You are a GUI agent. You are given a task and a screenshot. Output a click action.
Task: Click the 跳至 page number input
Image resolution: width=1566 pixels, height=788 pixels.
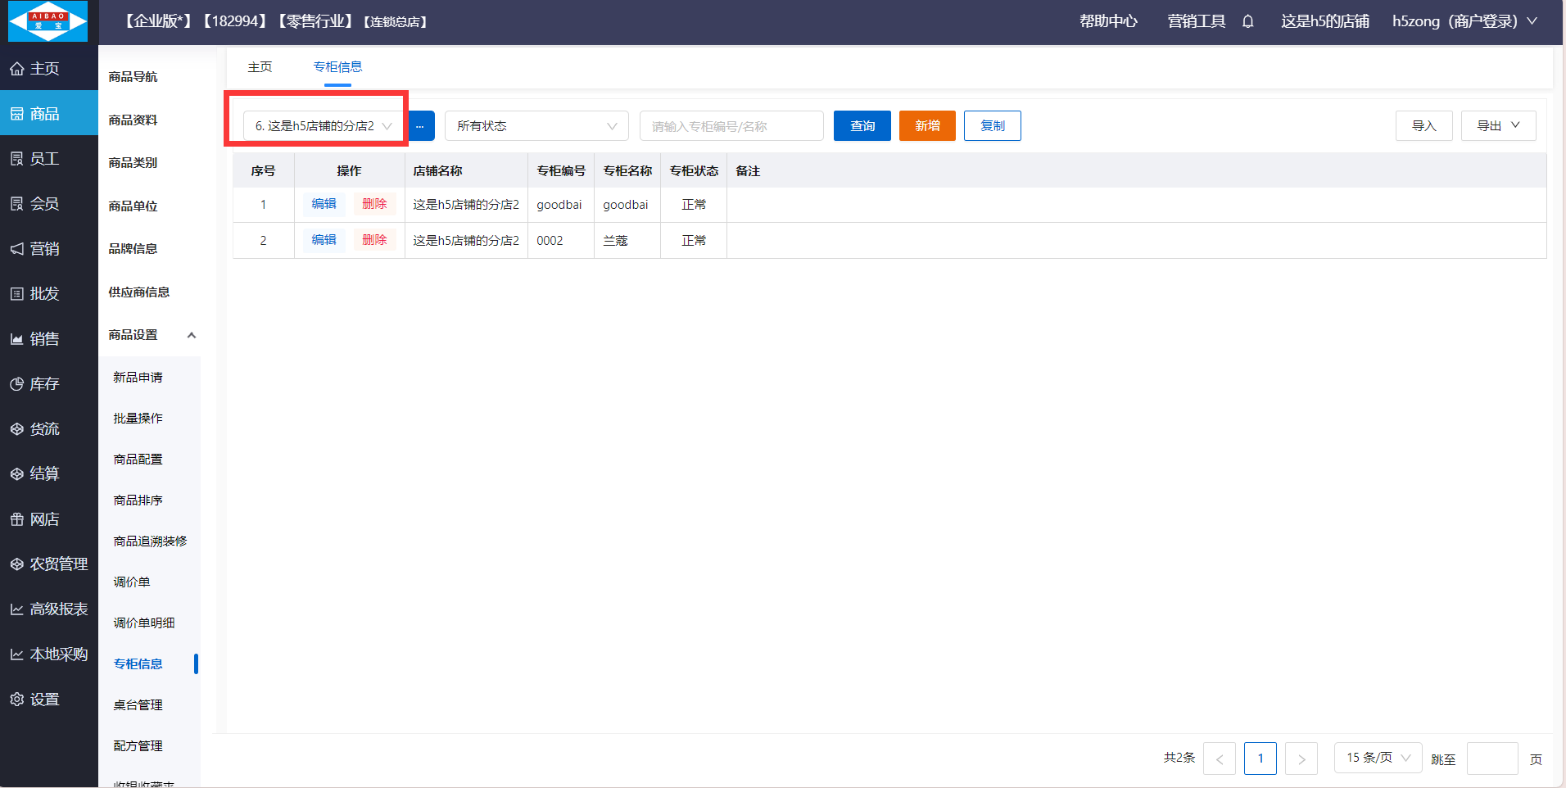[x=1492, y=759]
